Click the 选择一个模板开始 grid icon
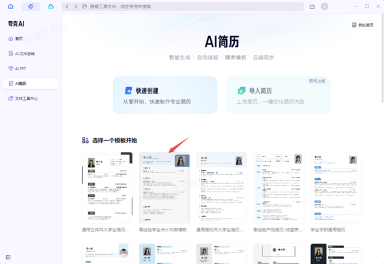 coord(85,140)
